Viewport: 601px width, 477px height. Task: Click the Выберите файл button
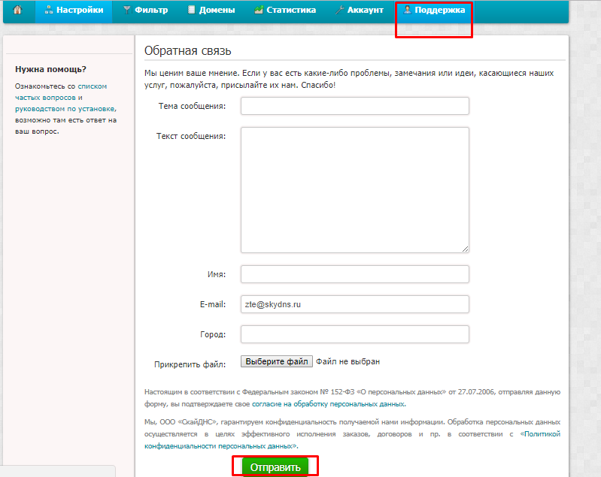276,361
